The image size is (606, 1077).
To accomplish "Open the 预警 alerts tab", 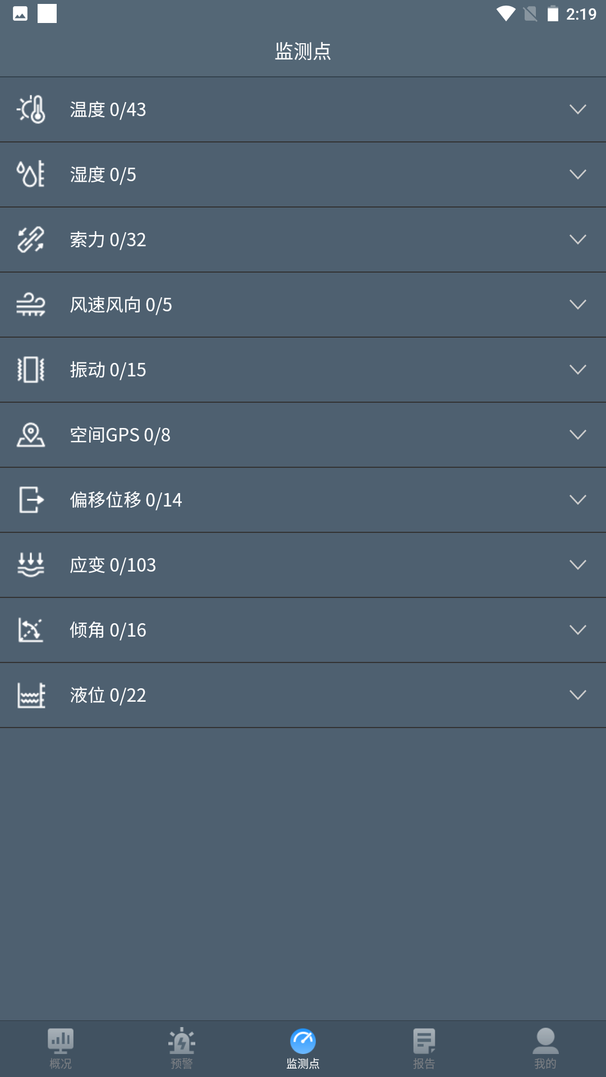I will coord(182,1048).
